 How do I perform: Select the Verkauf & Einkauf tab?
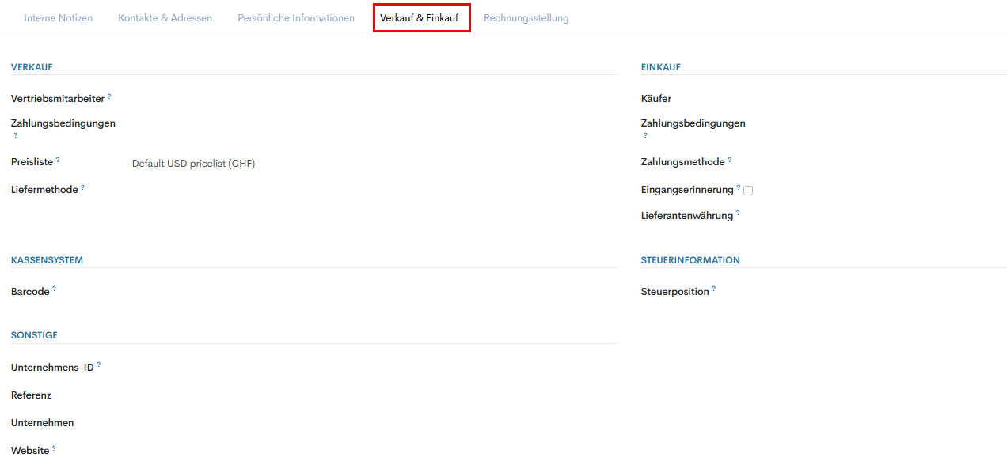(x=420, y=17)
